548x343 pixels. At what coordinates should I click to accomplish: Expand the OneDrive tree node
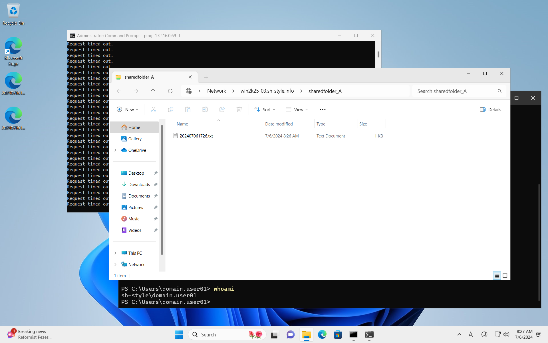point(115,150)
